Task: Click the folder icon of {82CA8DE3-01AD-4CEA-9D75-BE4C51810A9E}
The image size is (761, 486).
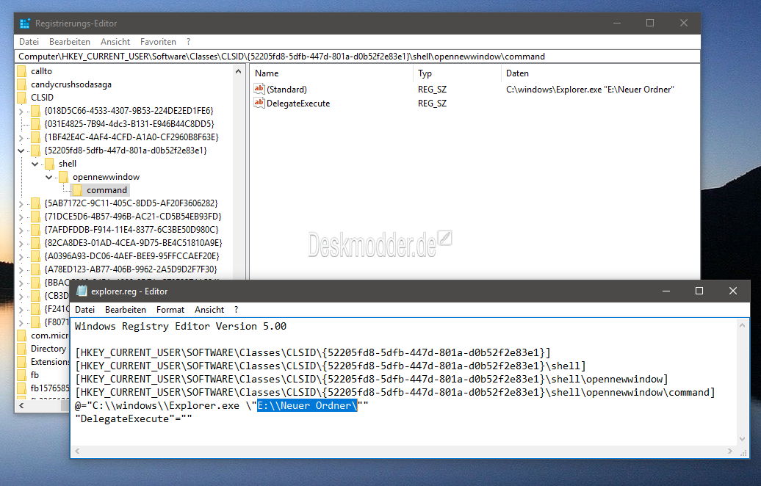Action: pos(35,242)
